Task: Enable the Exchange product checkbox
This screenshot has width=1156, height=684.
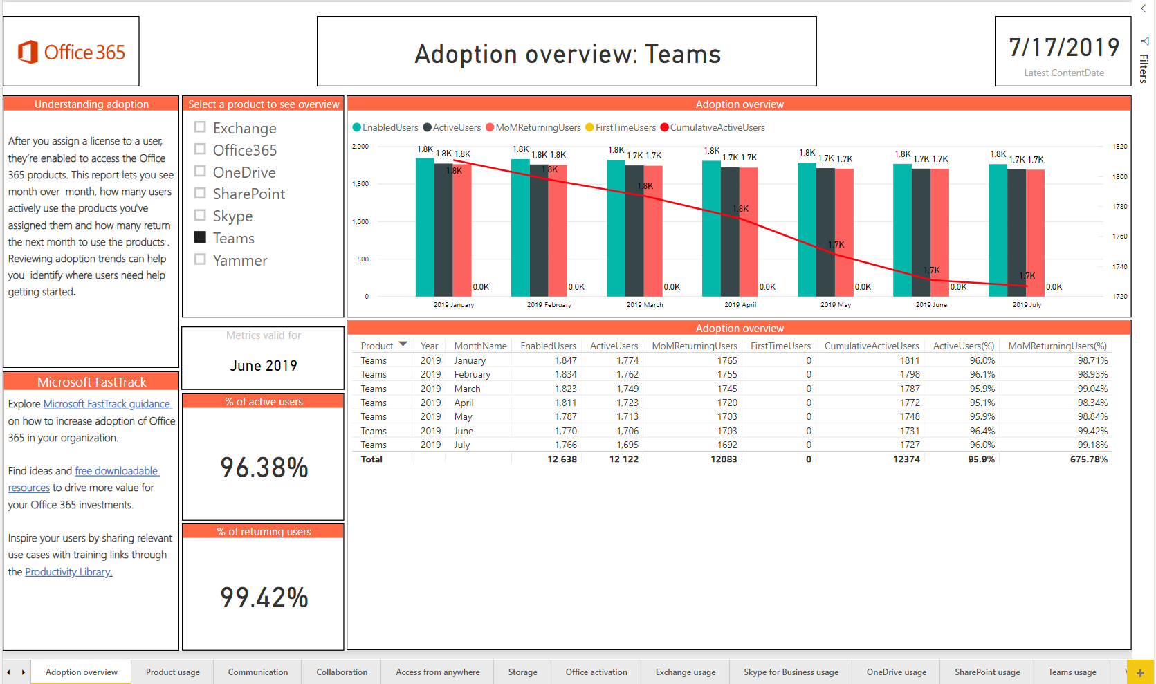Action: coord(201,127)
